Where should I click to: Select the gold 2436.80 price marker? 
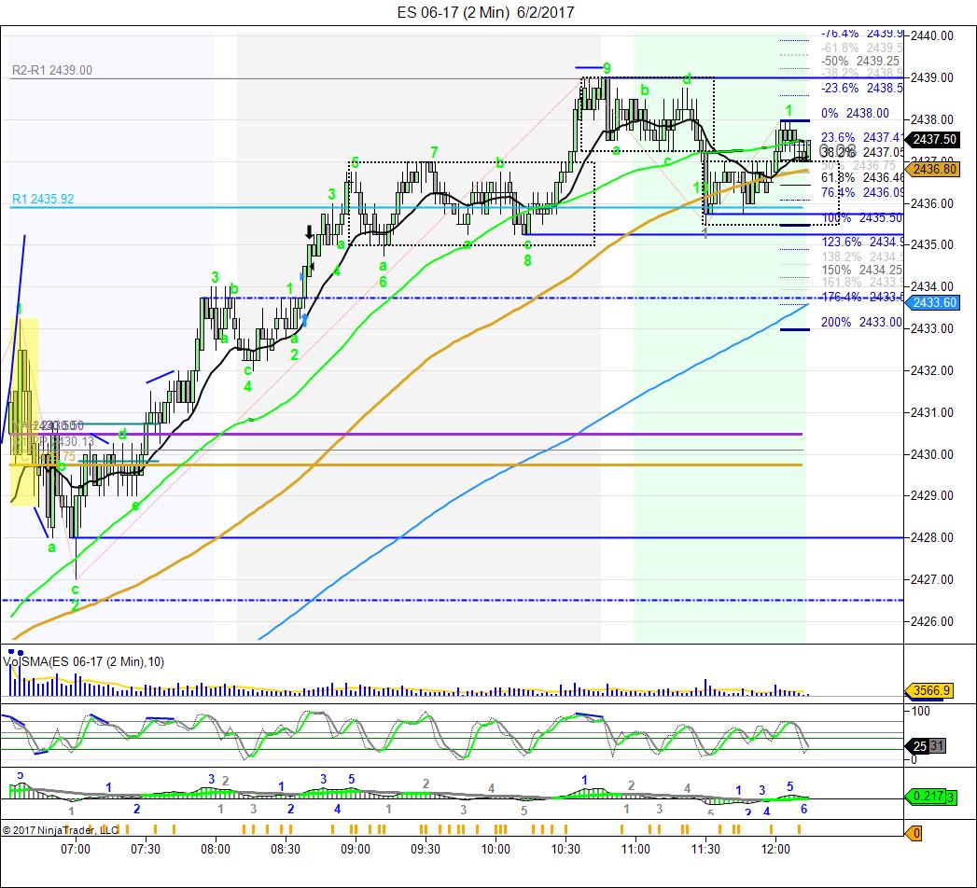pyautogui.click(x=934, y=169)
